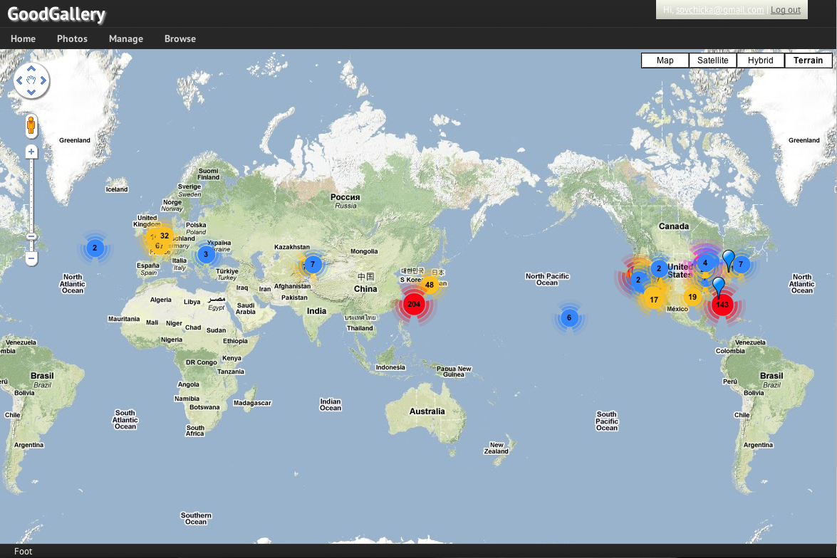Click the Street View pegman icon

[x=31, y=127]
